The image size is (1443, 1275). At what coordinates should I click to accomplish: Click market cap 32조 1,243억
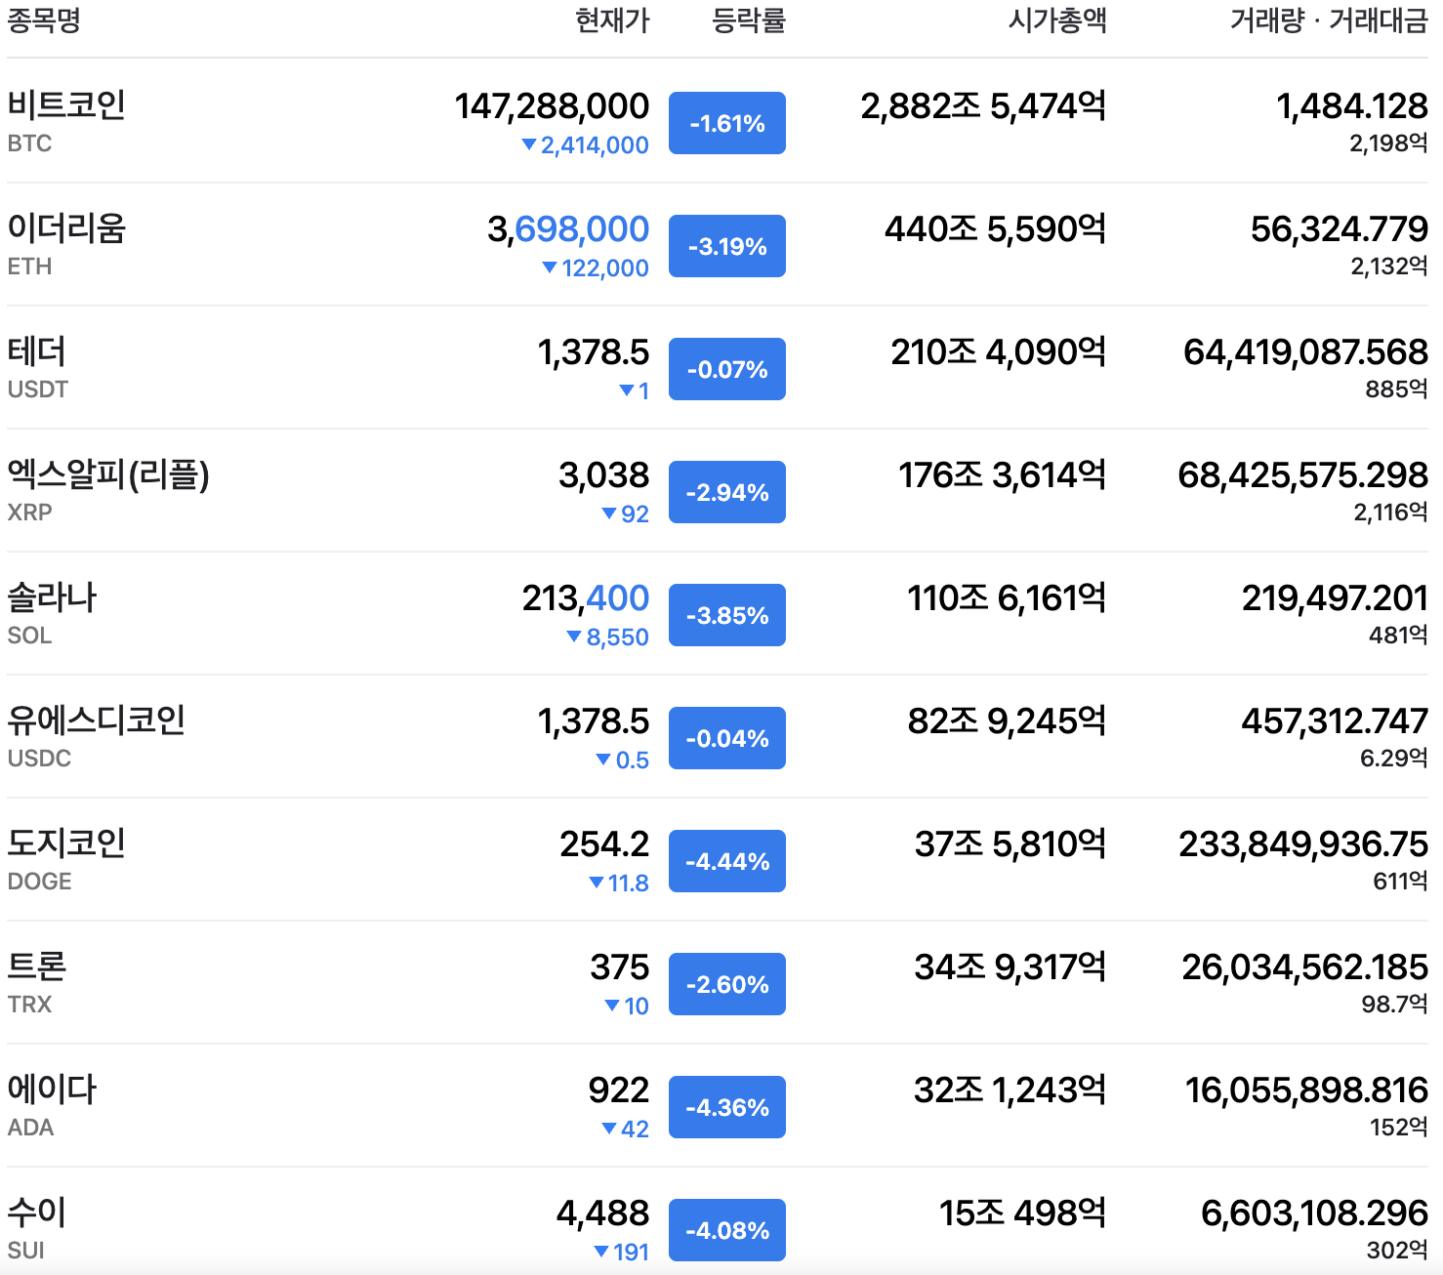coord(1010,1090)
